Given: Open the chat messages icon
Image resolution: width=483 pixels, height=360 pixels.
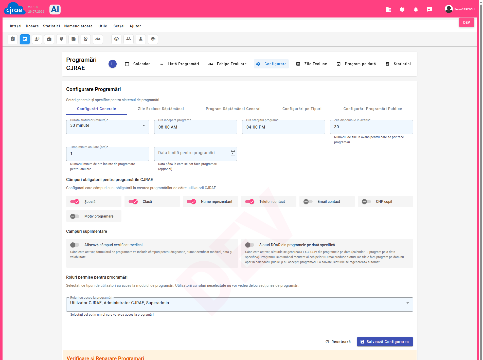Looking at the screenshot, I should click(x=430, y=9).
